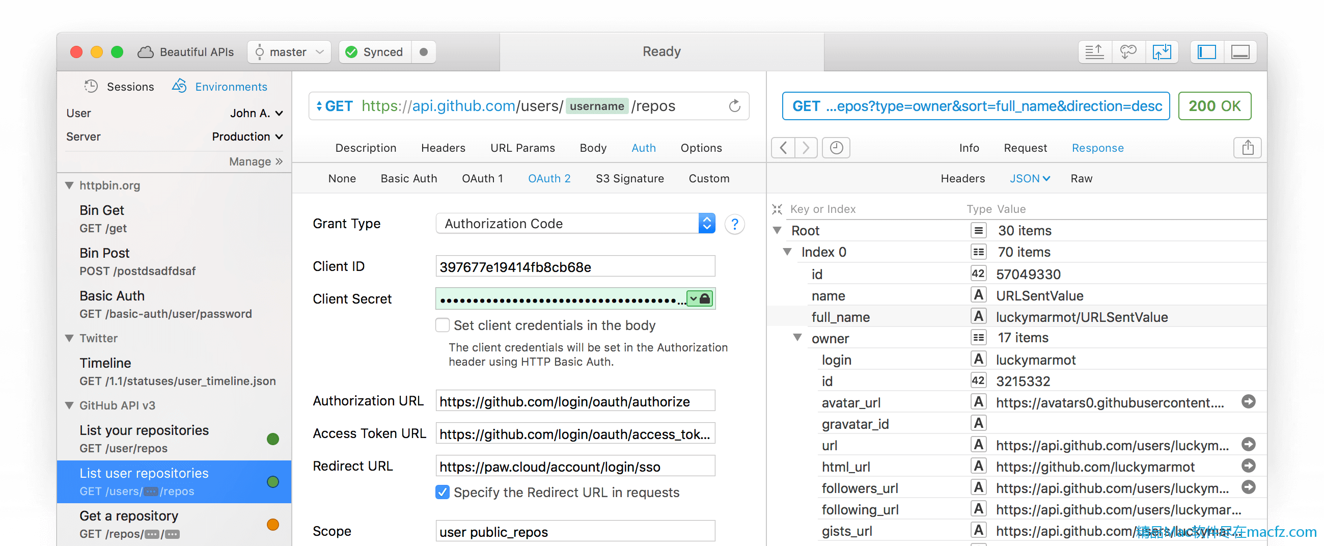
Task: Enable Set client credentials in the body
Action: coord(443,325)
